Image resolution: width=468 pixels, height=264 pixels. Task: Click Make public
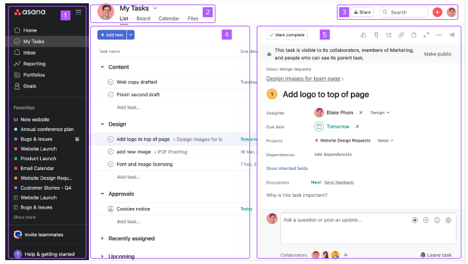438,54
